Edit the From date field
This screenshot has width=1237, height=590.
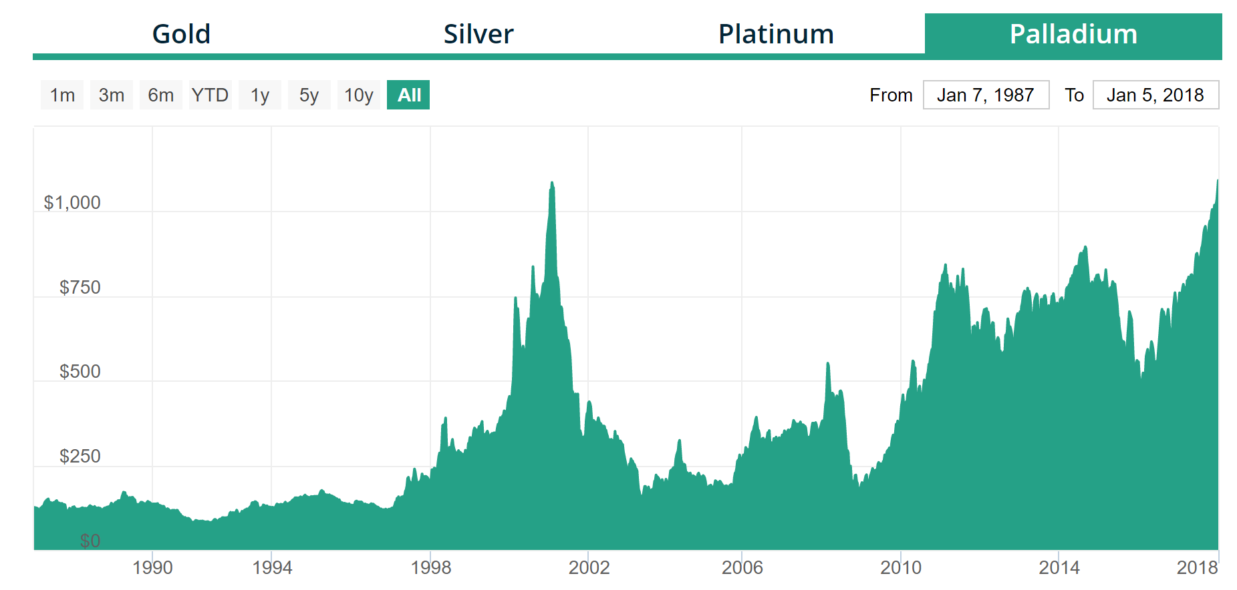pyautogui.click(x=986, y=95)
